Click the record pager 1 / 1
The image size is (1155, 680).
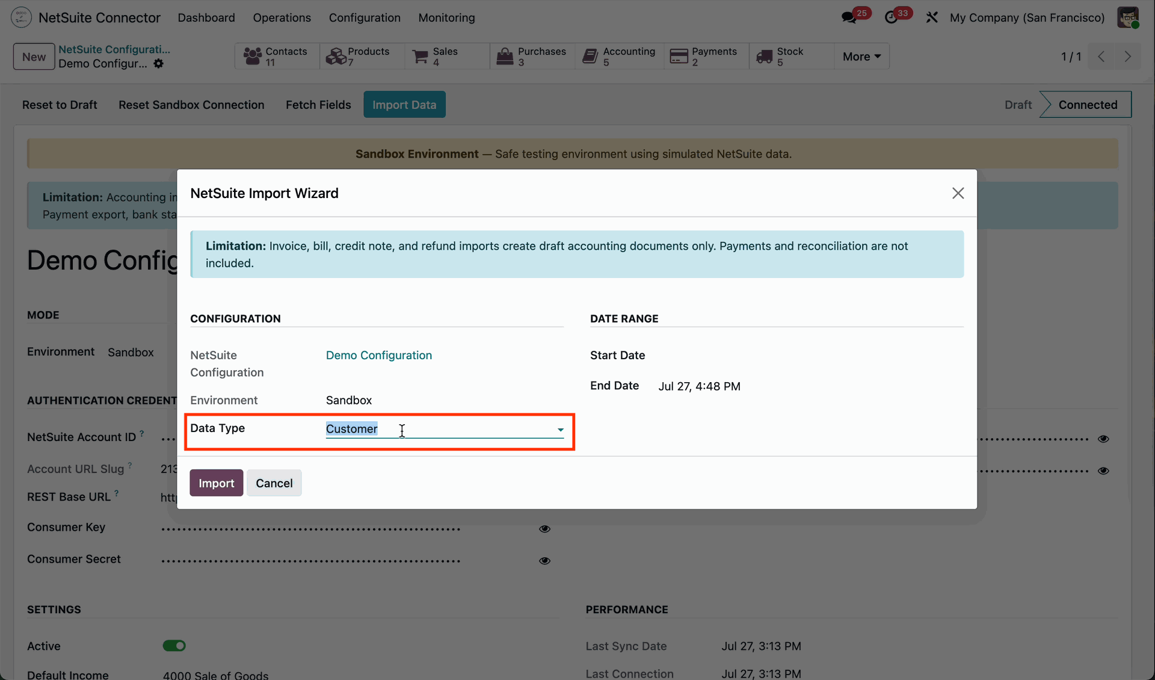click(x=1071, y=57)
